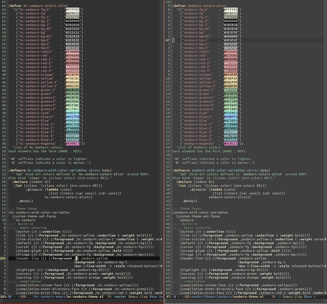
Task: Click the 103:35 position indicator
Action: [6, 297]
